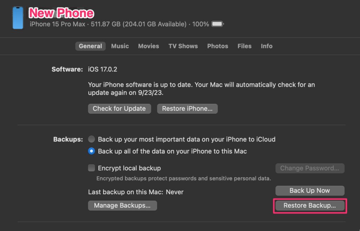This screenshot has height=231, width=360.
Task: Open the Music tab
Action: pyautogui.click(x=120, y=46)
